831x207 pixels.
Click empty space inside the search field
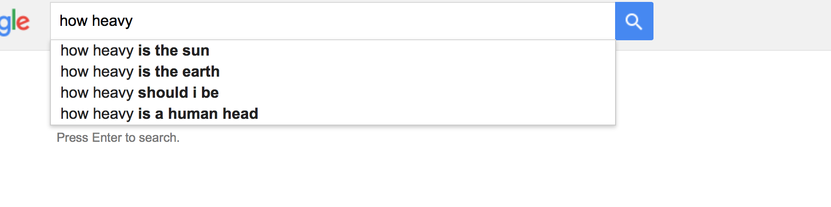click(374, 21)
